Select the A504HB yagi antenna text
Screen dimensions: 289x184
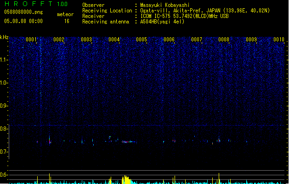162,22
